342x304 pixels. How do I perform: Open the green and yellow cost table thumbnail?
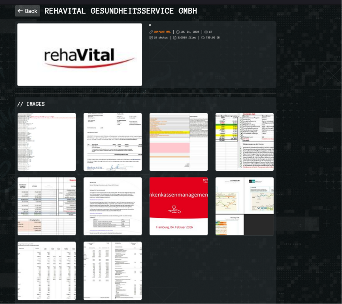(244, 142)
